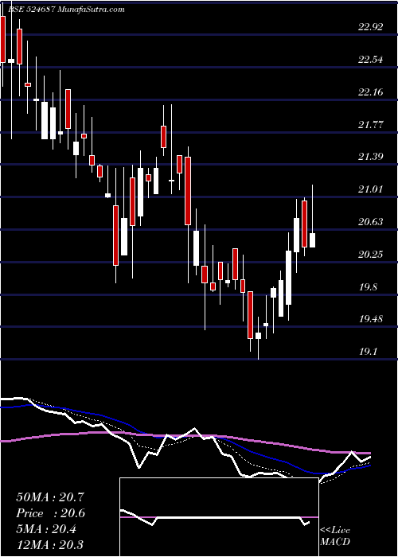The height and width of the screenshot is (557, 398).
Task: Click the 22.92 price axis label
Action: click(x=371, y=27)
